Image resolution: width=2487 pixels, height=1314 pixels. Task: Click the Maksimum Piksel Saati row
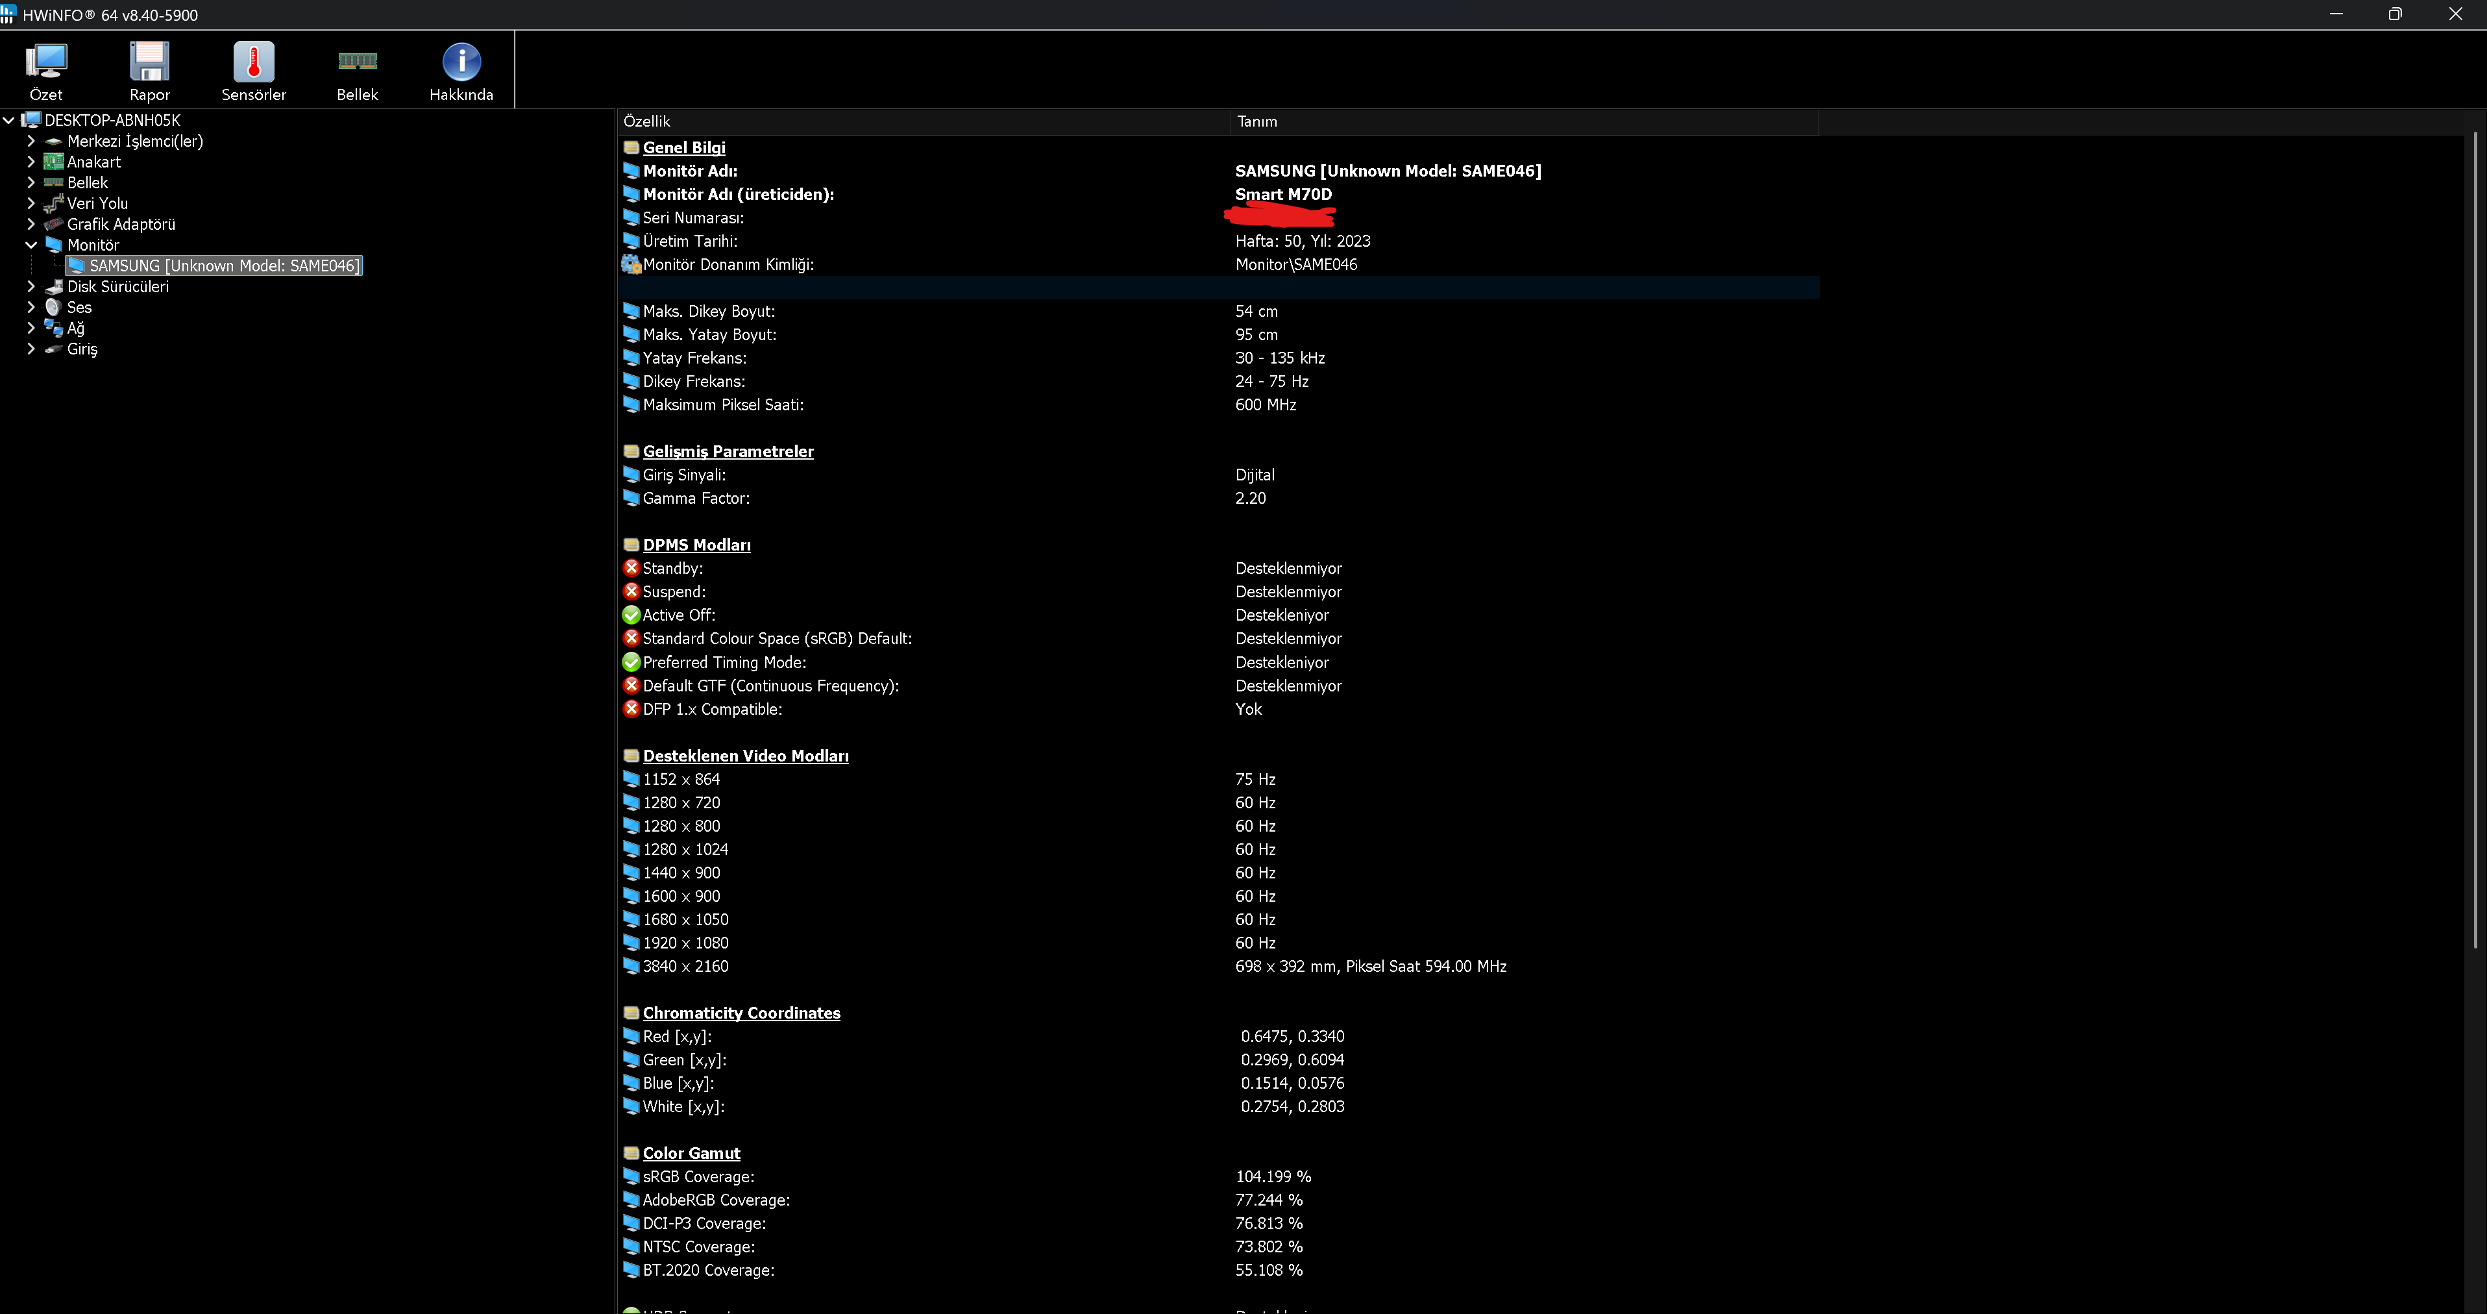[x=1218, y=404]
